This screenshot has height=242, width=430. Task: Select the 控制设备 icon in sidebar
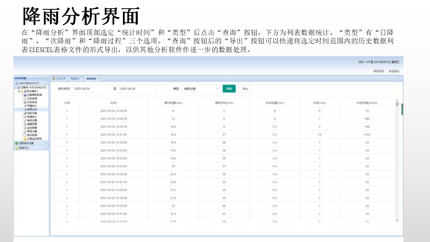[x=25, y=113]
